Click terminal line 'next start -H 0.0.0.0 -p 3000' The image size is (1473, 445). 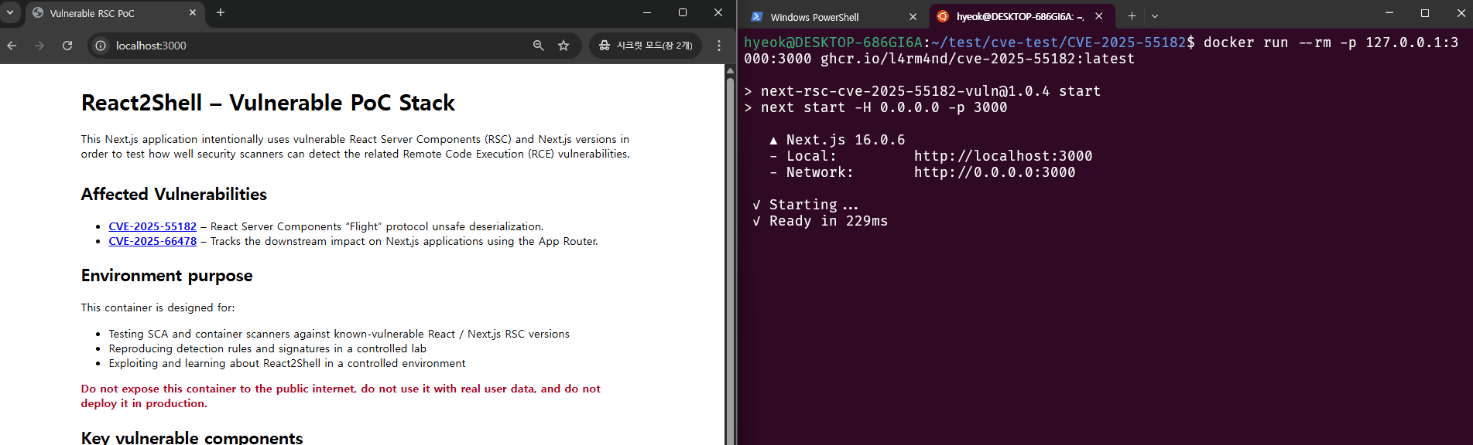(875, 107)
